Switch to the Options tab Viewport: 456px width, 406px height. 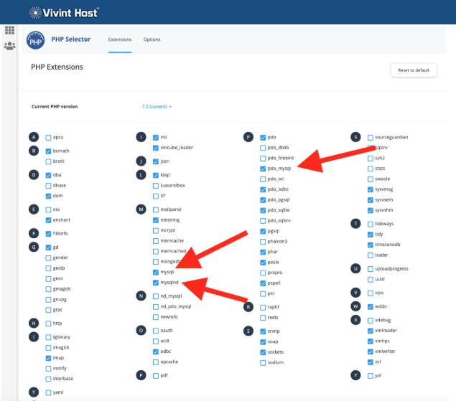click(x=152, y=39)
